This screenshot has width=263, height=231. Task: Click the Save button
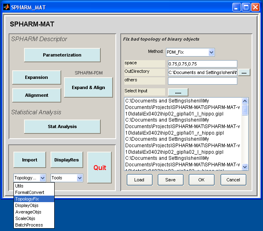[170, 180]
